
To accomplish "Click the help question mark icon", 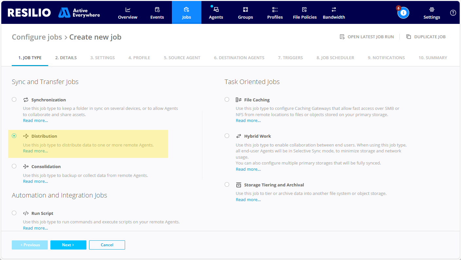I will [453, 13].
